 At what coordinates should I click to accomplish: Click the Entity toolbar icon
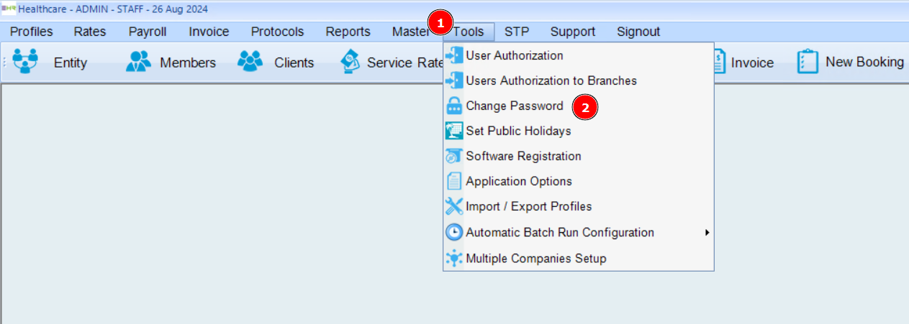coord(26,62)
